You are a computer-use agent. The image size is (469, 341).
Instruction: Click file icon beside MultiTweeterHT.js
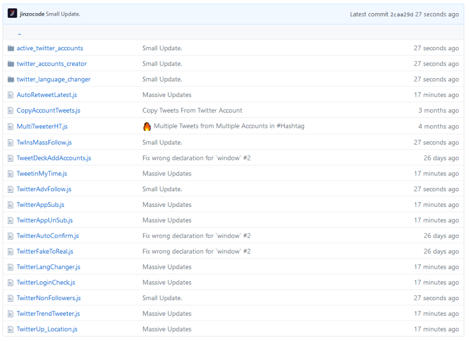10,126
